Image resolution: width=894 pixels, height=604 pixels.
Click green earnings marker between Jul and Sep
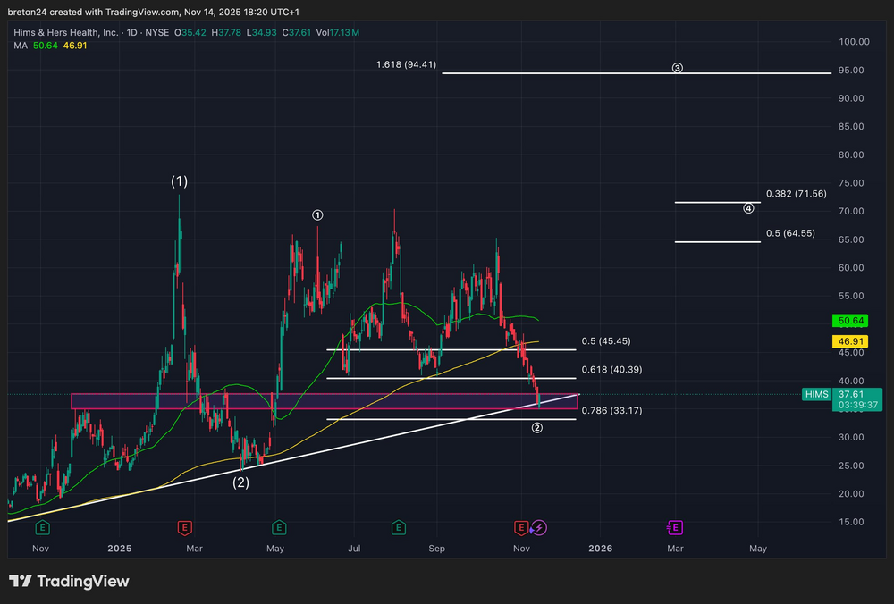tap(398, 527)
